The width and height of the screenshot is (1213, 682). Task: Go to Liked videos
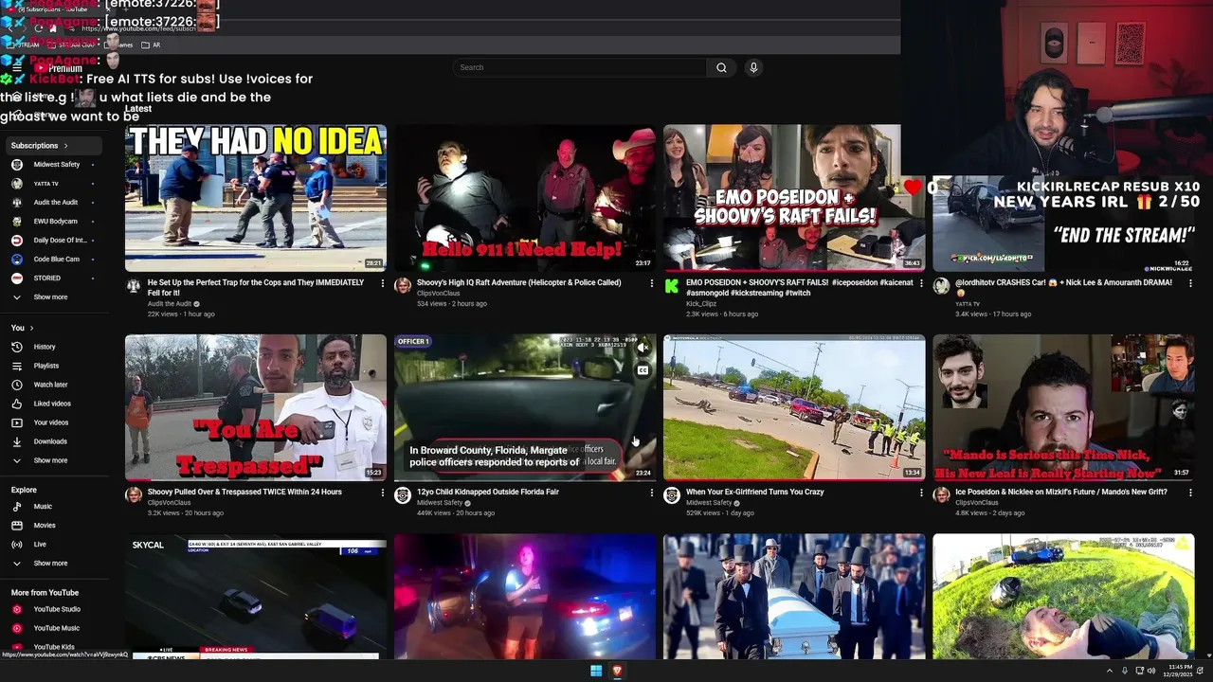(52, 404)
